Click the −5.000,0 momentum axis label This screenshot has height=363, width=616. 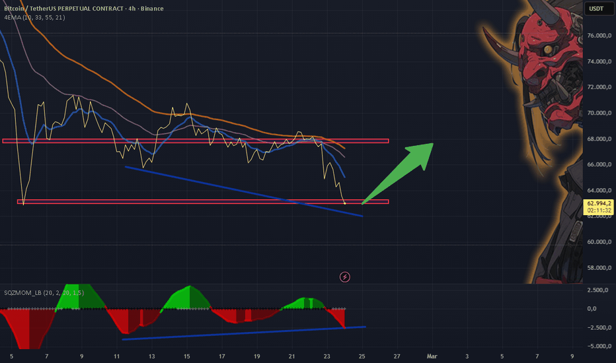[599, 346]
